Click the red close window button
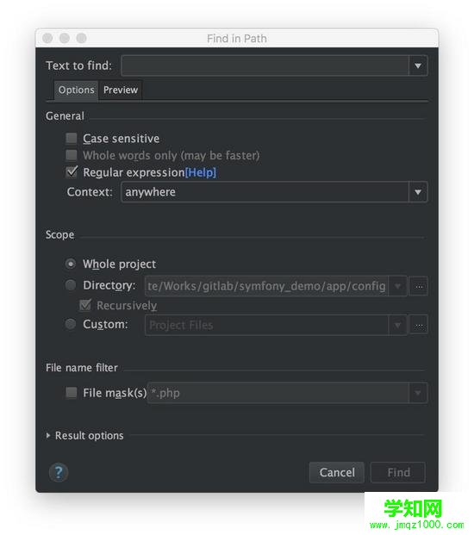The image size is (474, 535). pos(47,38)
